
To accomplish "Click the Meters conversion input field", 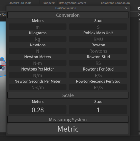I will [x=38, y=27].
